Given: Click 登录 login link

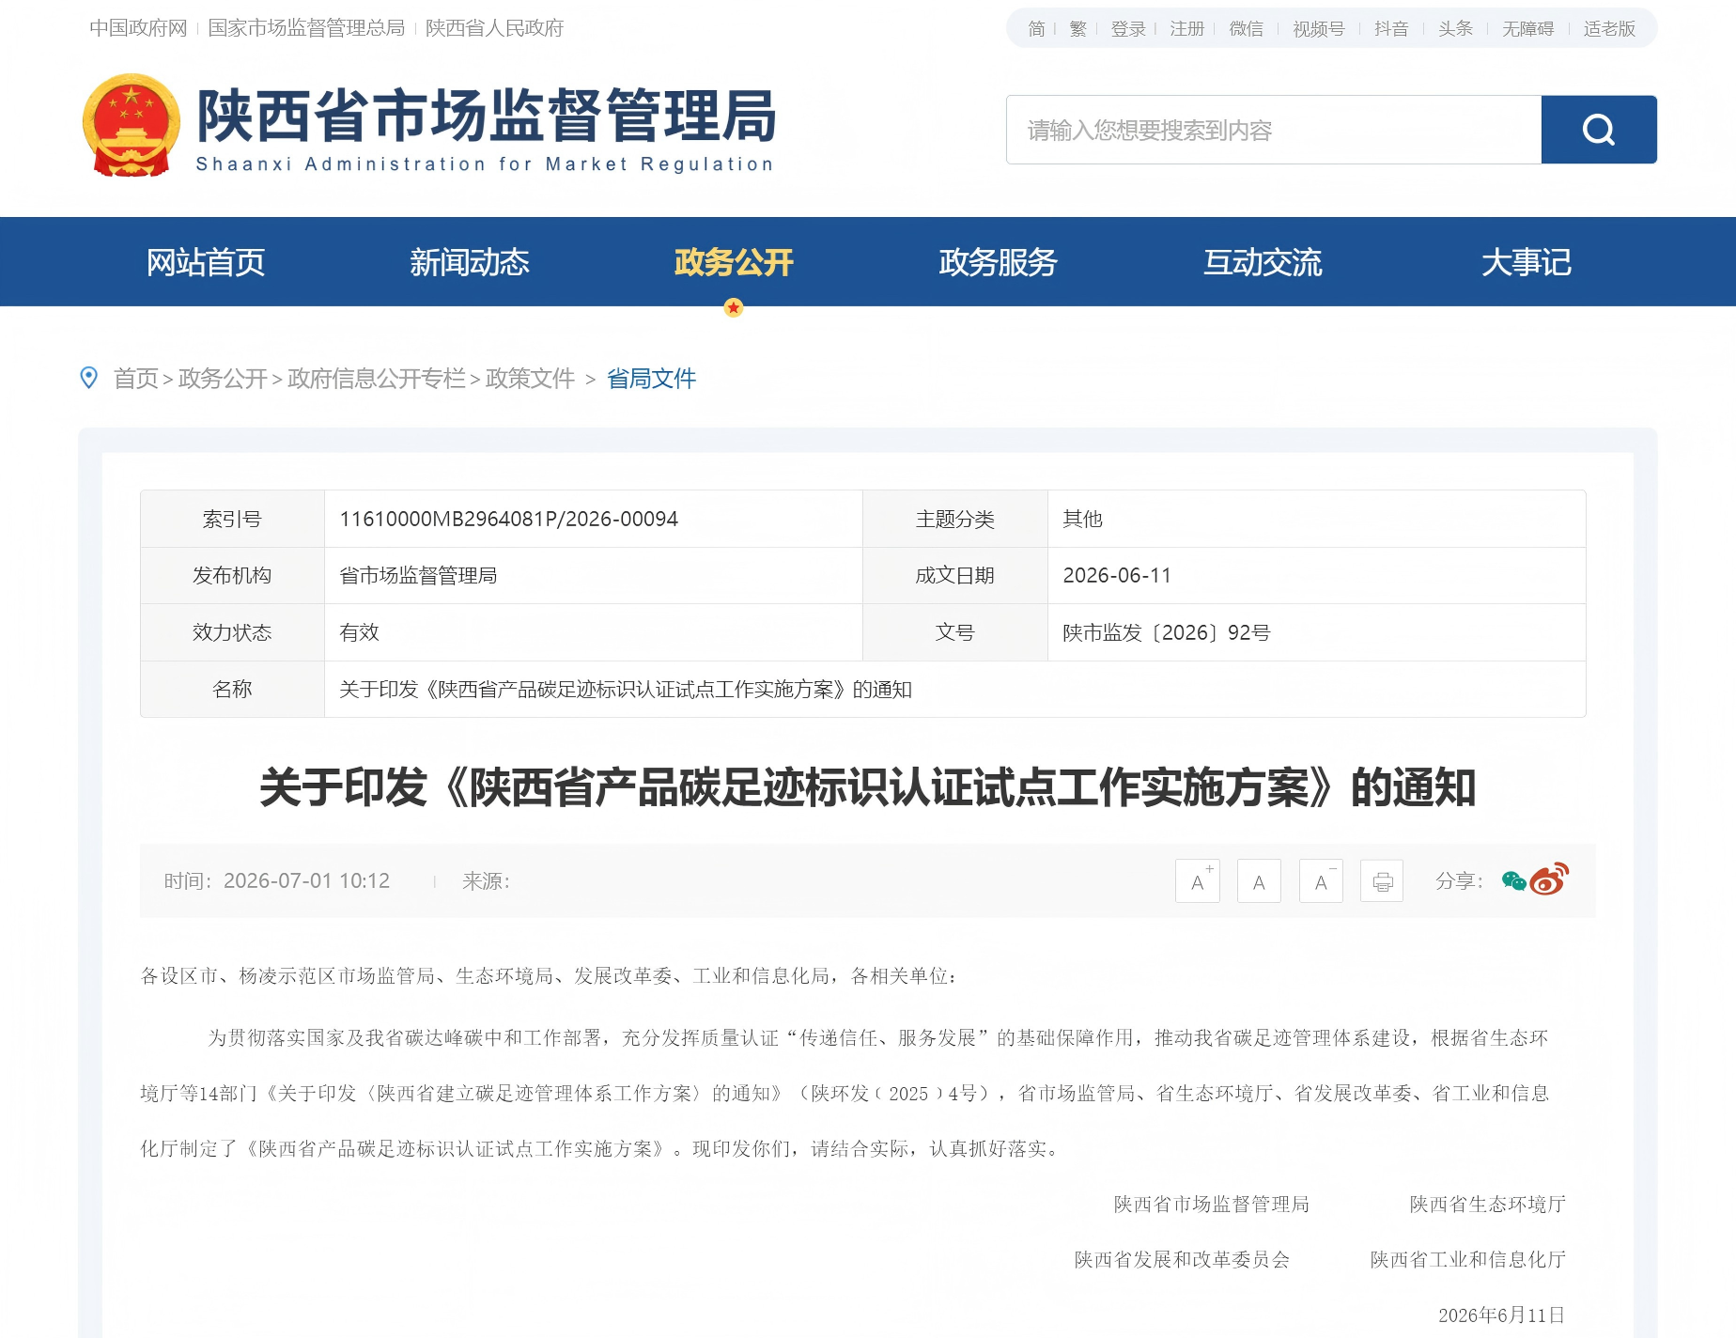Looking at the screenshot, I should coord(1128,29).
